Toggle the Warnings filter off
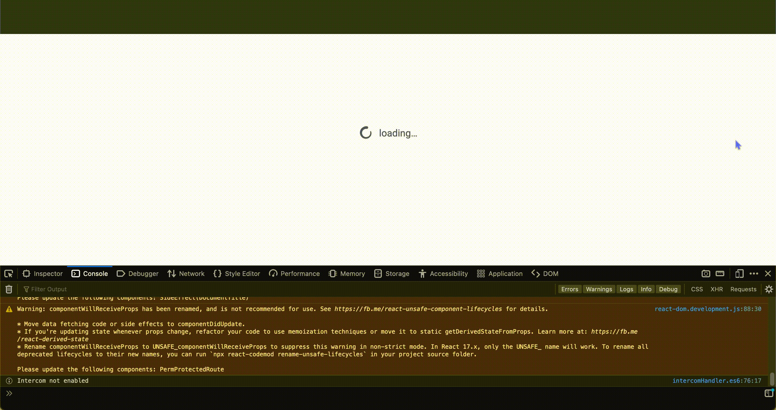The height and width of the screenshot is (410, 776). (599, 289)
